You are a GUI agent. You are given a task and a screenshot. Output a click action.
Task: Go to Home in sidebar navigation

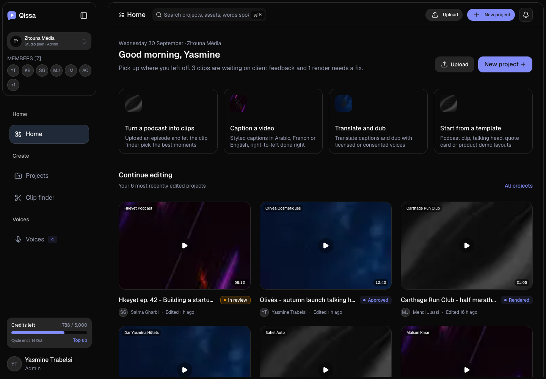(49, 134)
